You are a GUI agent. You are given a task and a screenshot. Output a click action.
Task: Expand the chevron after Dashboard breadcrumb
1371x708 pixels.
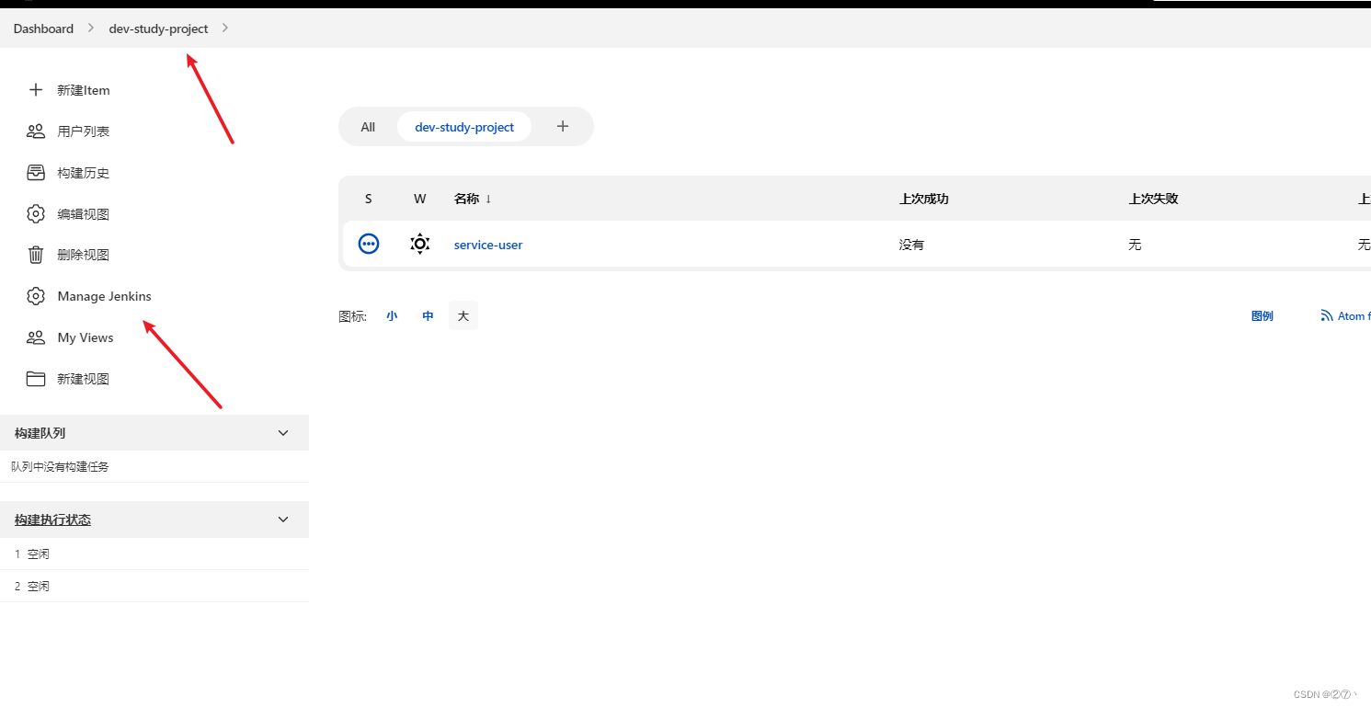(x=91, y=29)
